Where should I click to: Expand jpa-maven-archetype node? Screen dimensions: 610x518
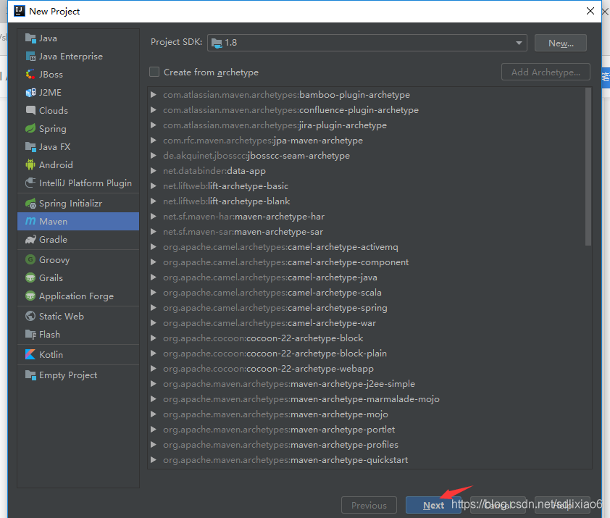[154, 140]
